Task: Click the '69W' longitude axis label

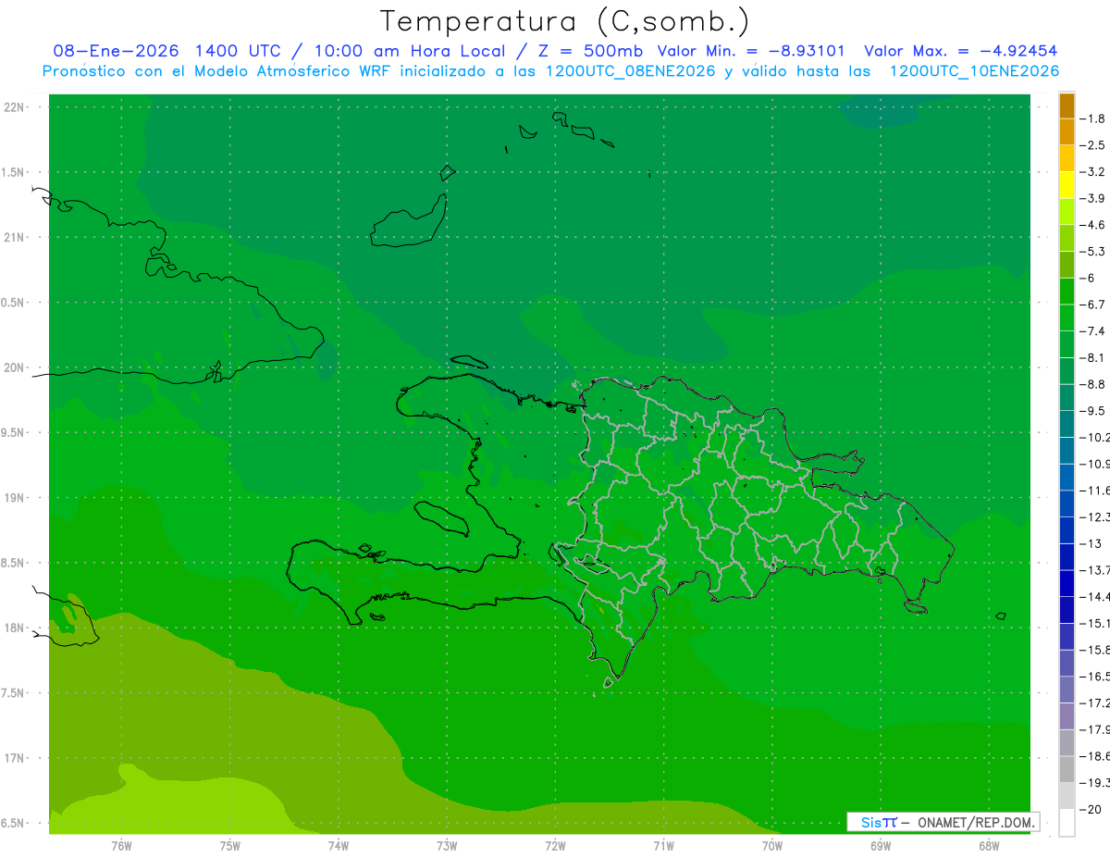Action: (x=881, y=846)
